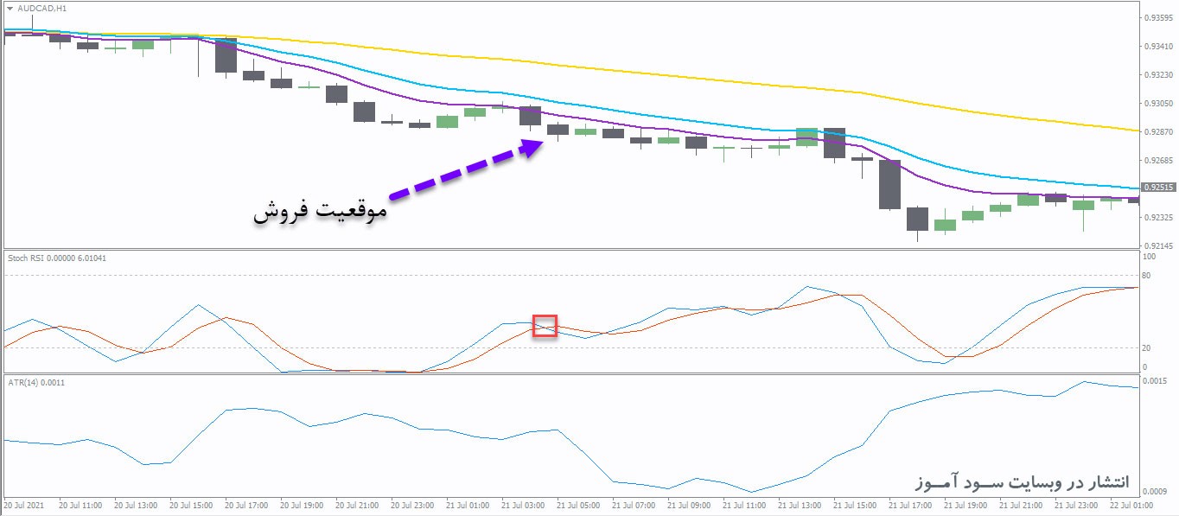Screen dimensions: 1179x516
Task: Click the 21 Jul 23:00 time label
Action: tap(1076, 504)
